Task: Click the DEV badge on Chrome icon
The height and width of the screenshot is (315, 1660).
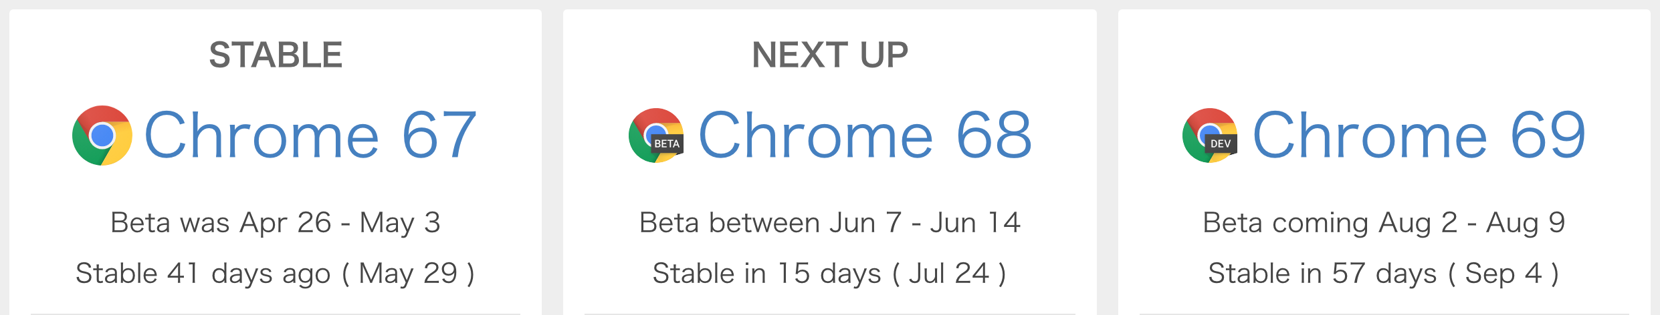Action: pyautogui.click(x=1221, y=143)
